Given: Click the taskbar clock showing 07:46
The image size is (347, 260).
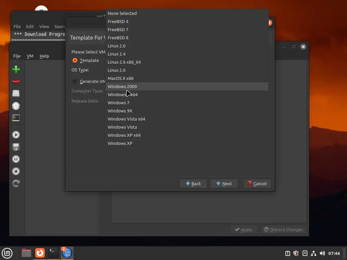Looking at the screenshot, I should click(x=334, y=253).
